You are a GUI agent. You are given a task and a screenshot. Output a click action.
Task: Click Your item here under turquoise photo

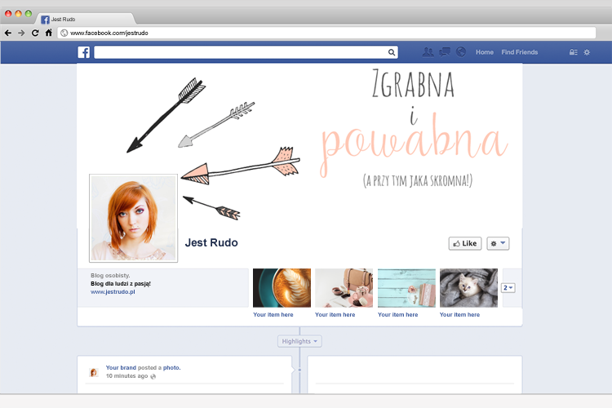coord(397,315)
